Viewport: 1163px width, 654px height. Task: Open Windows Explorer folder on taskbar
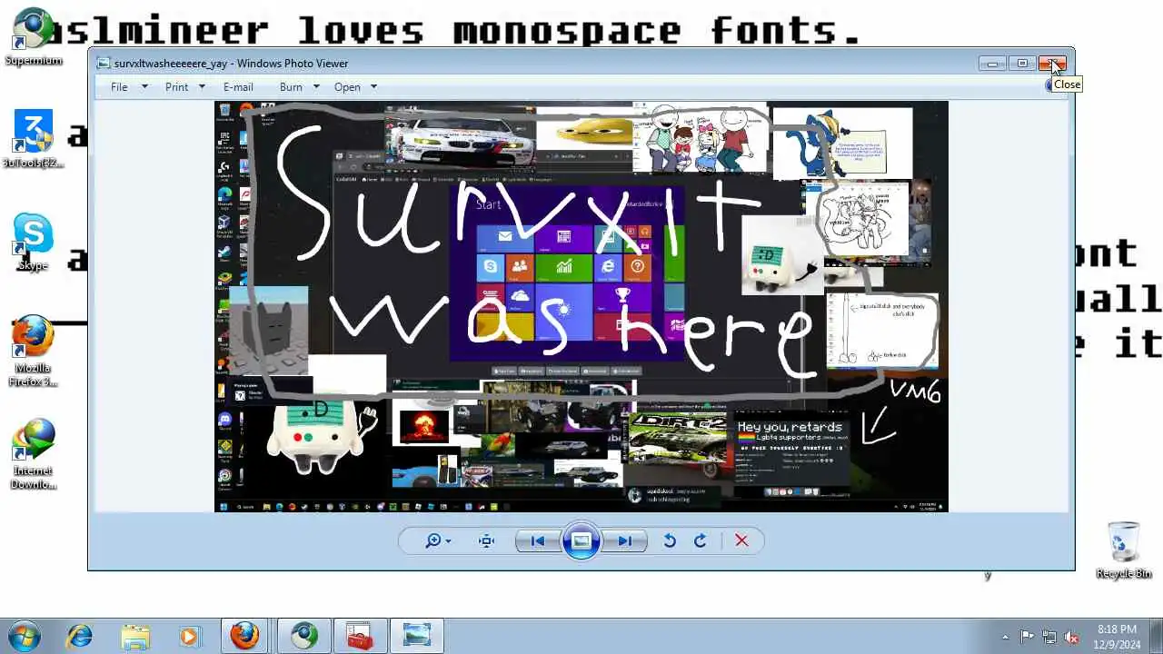pyautogui.click(x=134, y=636)
